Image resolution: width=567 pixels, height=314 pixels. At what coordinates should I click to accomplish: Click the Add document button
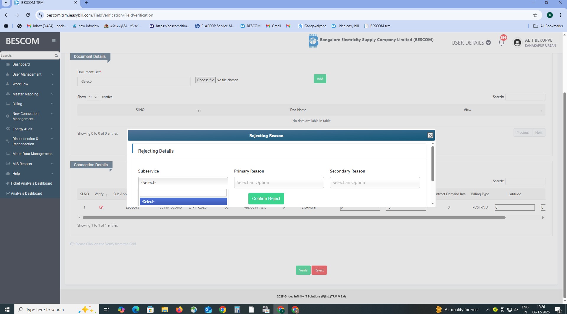pos(320,79)
